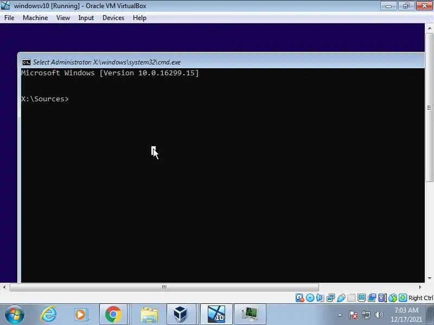Image resolution: width=434 pixels, height=325 pixels.
Task: Click the Microsoft Windows version line
Action: 110,73
